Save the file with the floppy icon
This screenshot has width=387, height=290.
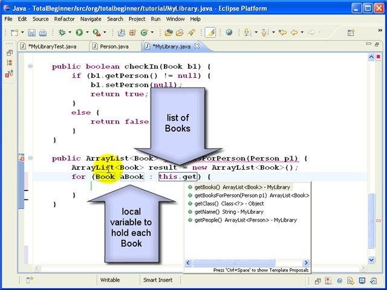click(31, 32)
